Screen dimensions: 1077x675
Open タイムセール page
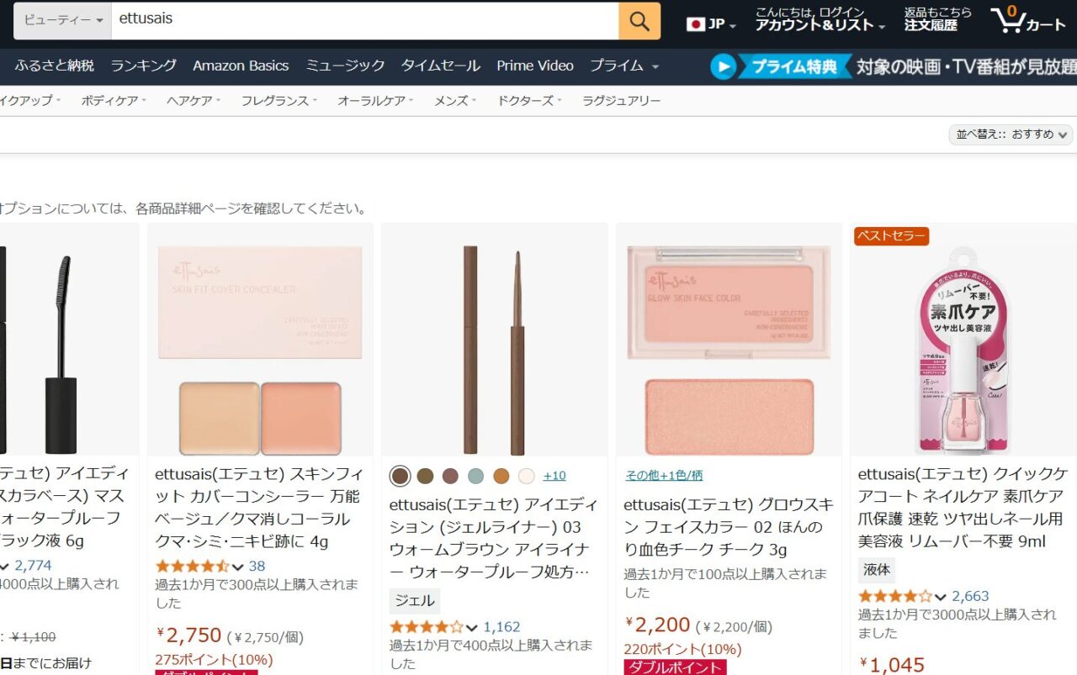[x=441, y=66]
